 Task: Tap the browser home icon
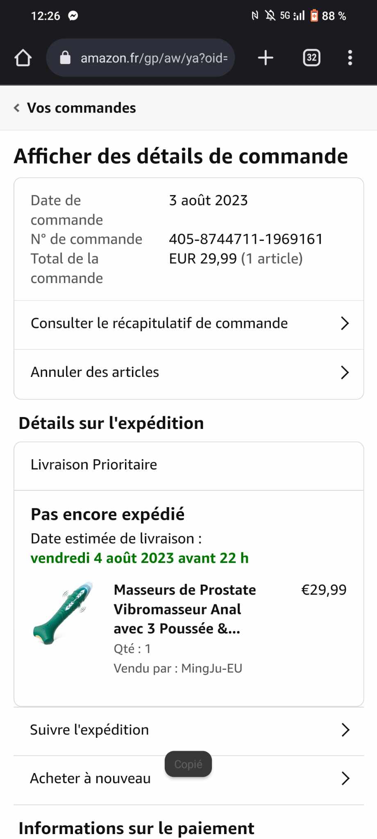(x=23, y=58)
